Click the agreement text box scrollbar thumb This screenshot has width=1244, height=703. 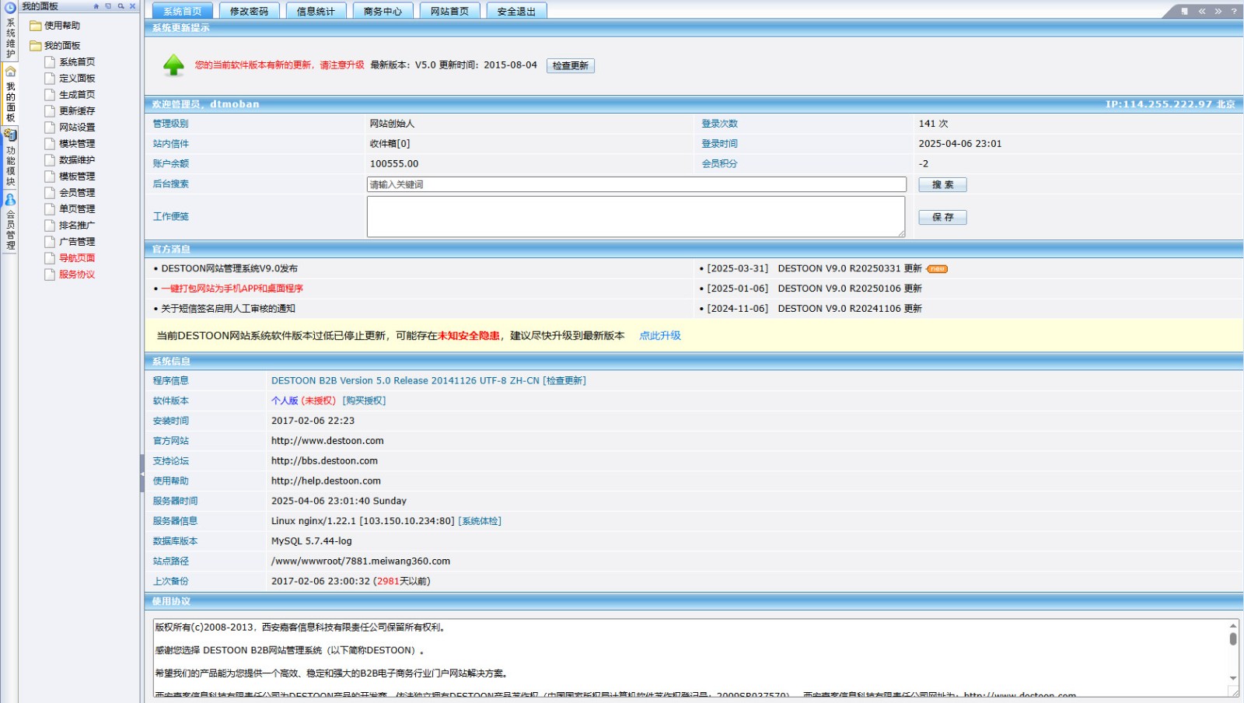pyautogui.click(x=1233, y=638)
